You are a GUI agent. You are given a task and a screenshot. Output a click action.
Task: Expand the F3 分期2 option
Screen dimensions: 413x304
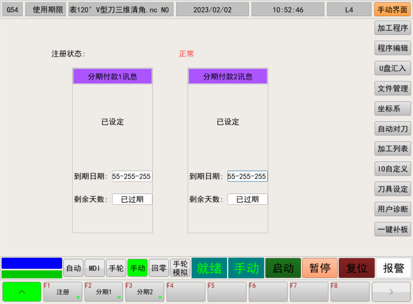[x=145, y=292]
